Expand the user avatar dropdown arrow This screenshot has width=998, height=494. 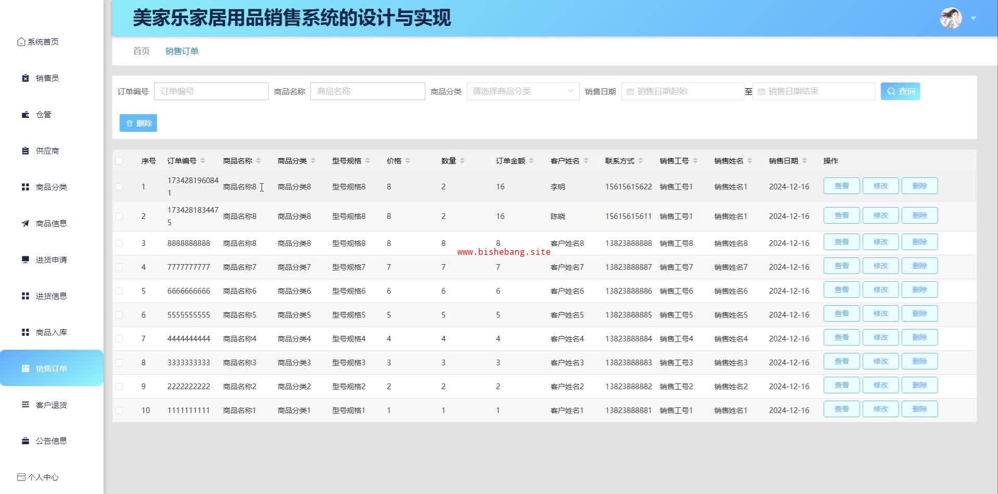tap(973, 18)
